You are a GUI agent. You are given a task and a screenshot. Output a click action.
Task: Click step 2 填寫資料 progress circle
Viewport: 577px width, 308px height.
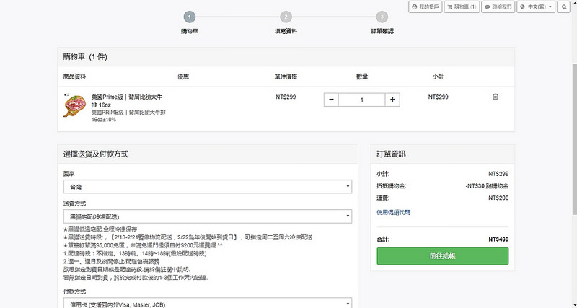pos(286,17)
